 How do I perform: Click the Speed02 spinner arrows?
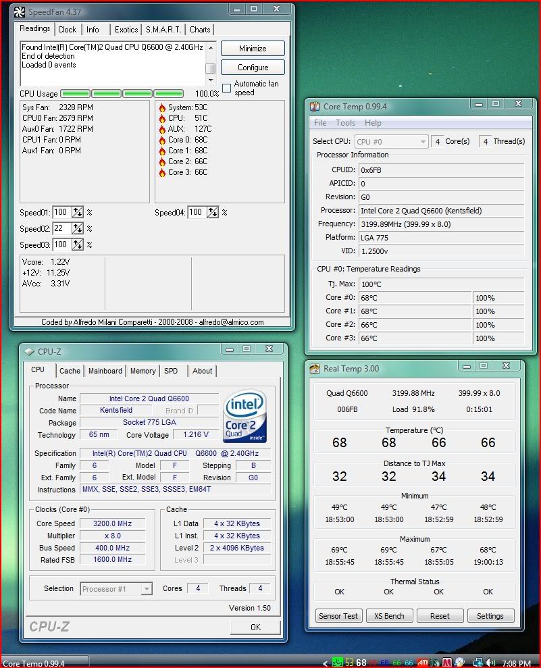[78, 228]
